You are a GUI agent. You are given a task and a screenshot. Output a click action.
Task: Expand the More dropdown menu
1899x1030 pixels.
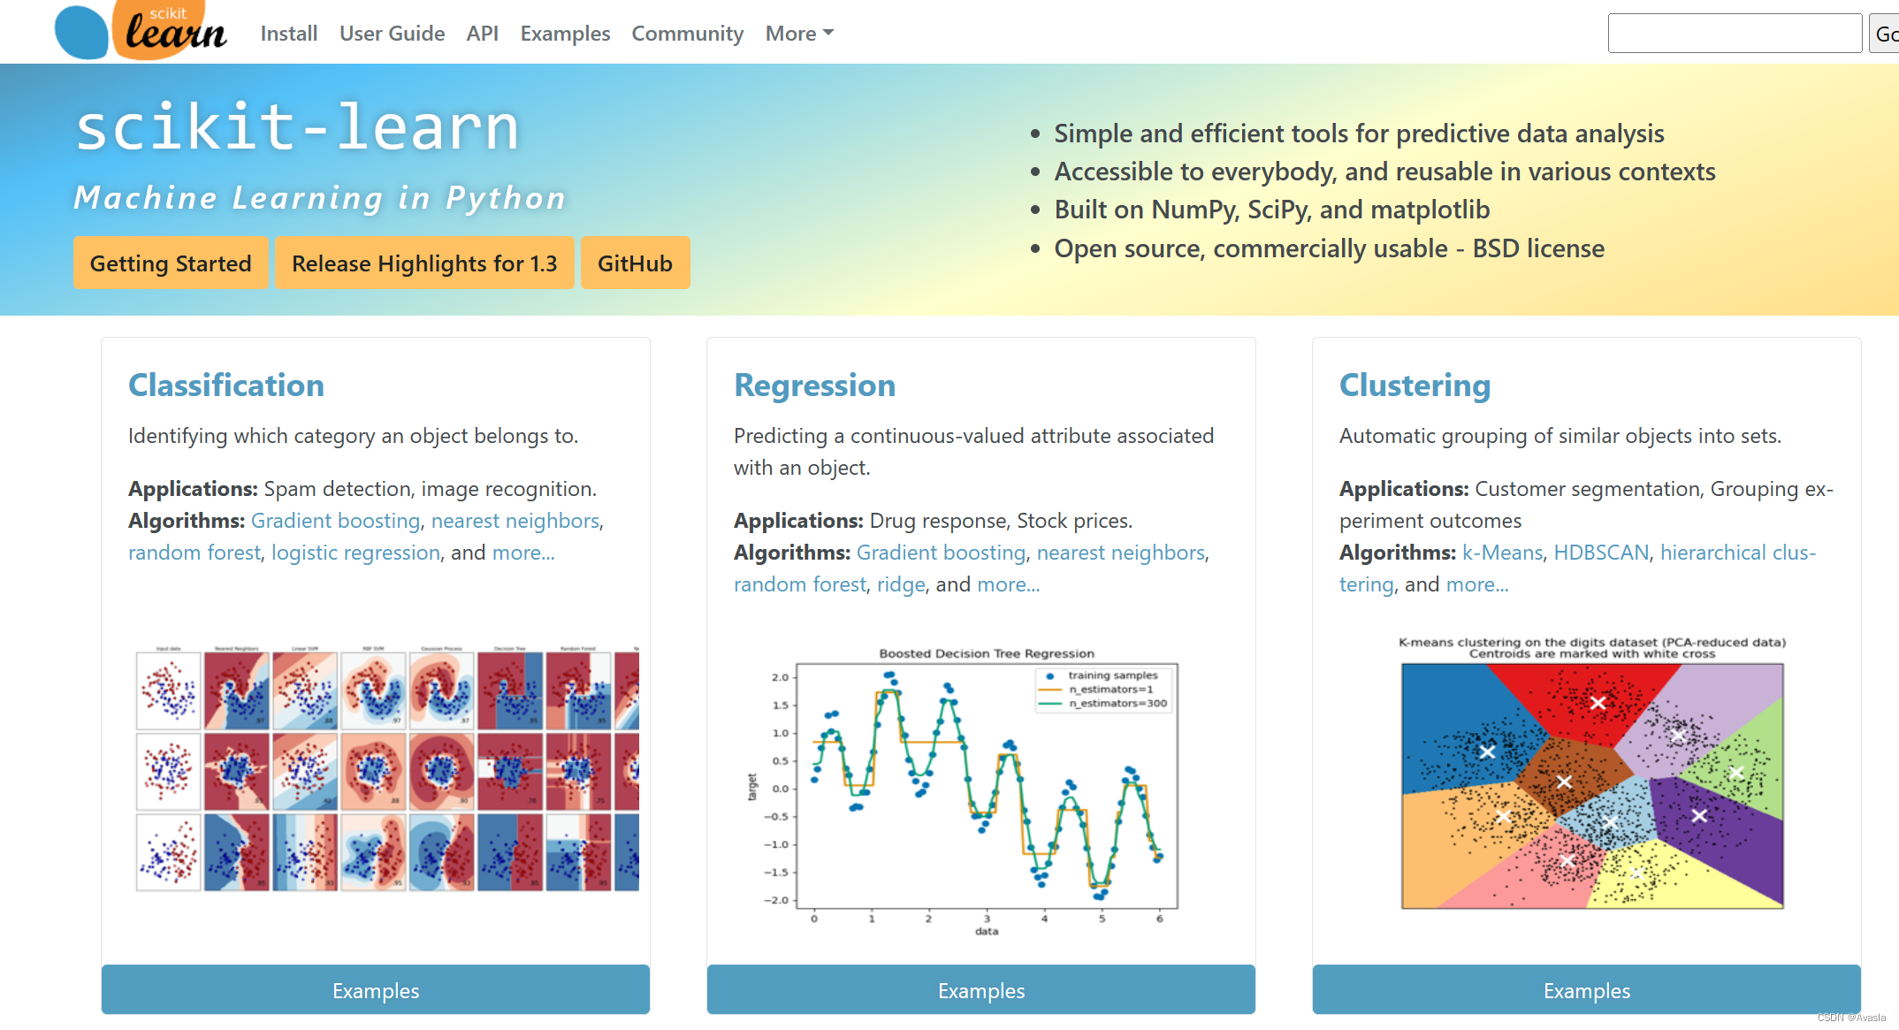797,32
